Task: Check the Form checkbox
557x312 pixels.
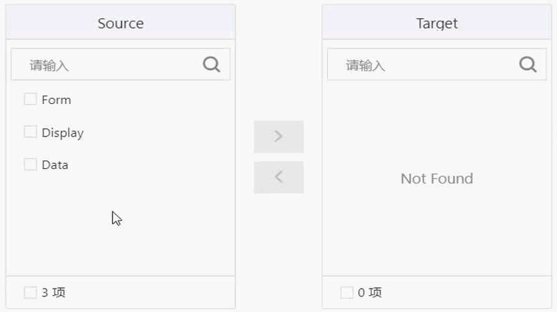Action: coord(30,99)
